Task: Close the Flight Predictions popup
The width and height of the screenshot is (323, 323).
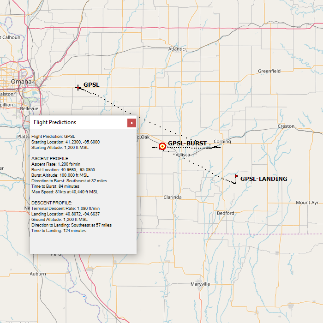Action: click(x=132, y=123)
